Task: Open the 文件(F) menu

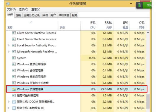Action: coord(11,9)
